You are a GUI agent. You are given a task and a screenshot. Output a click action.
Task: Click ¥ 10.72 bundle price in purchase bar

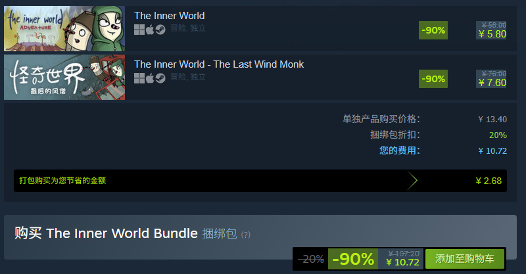click(x=402, y=262)
